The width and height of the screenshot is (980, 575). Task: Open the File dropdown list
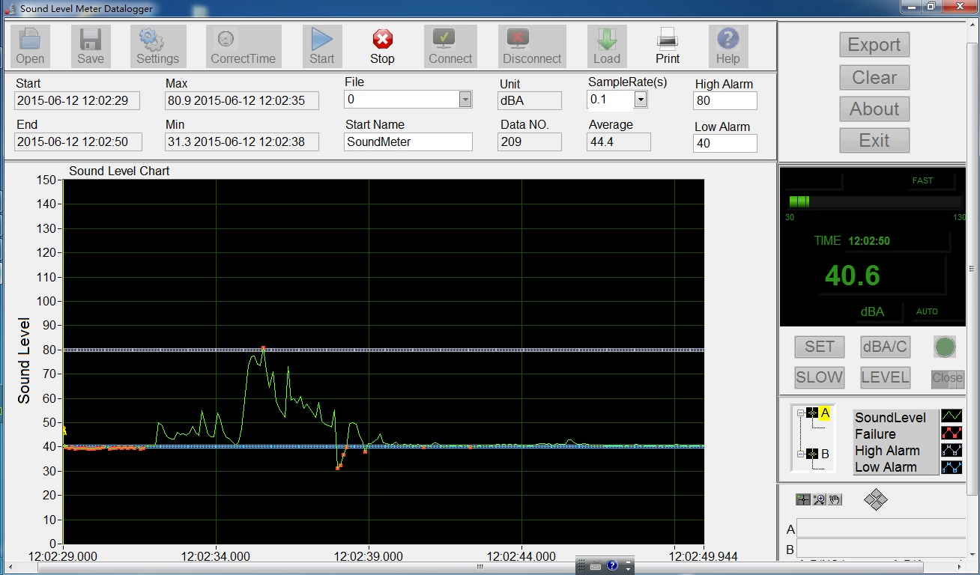pos(465,100)
